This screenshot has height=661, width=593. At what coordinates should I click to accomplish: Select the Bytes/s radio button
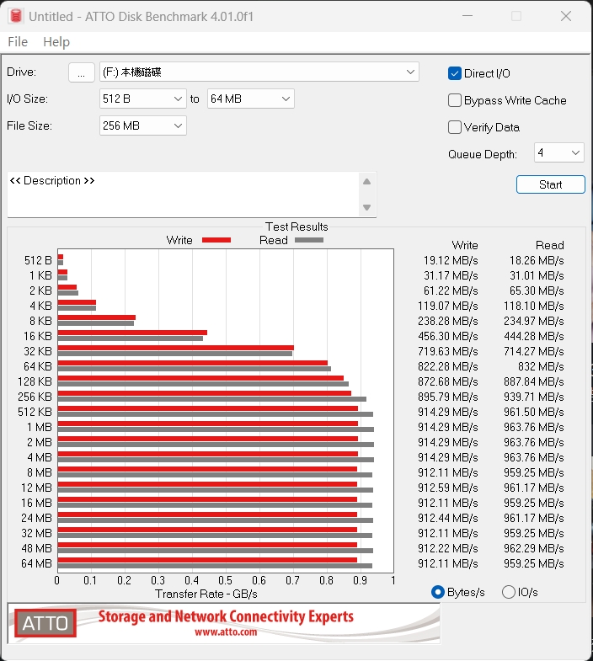click(x=438, y=592)
